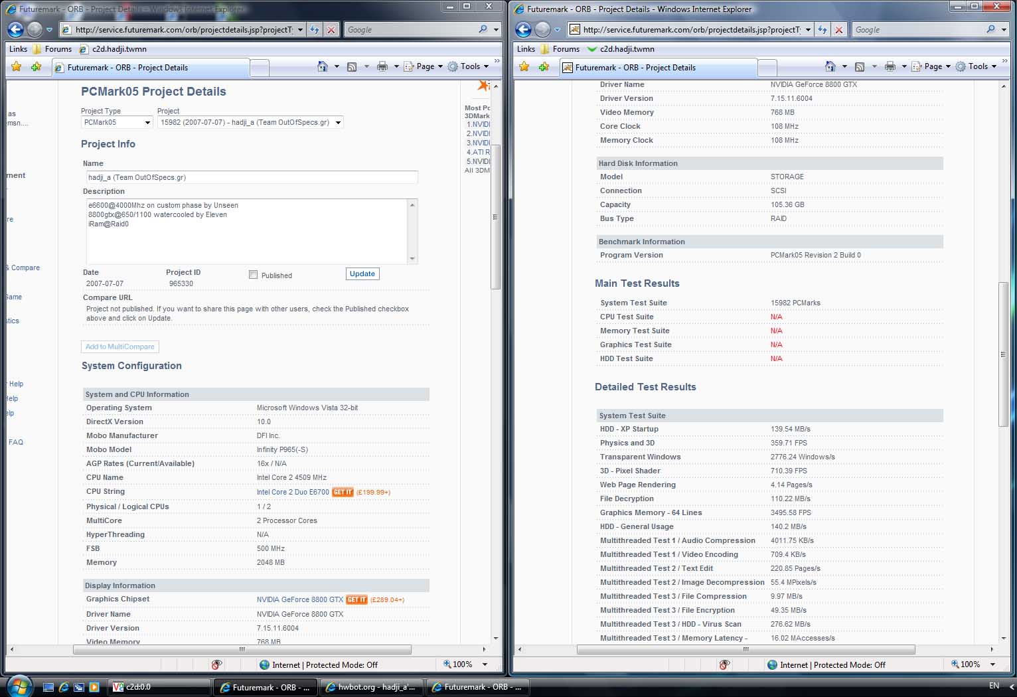
Task: Click search magnifier in right IE window
Action: click(x=991, y=29)
